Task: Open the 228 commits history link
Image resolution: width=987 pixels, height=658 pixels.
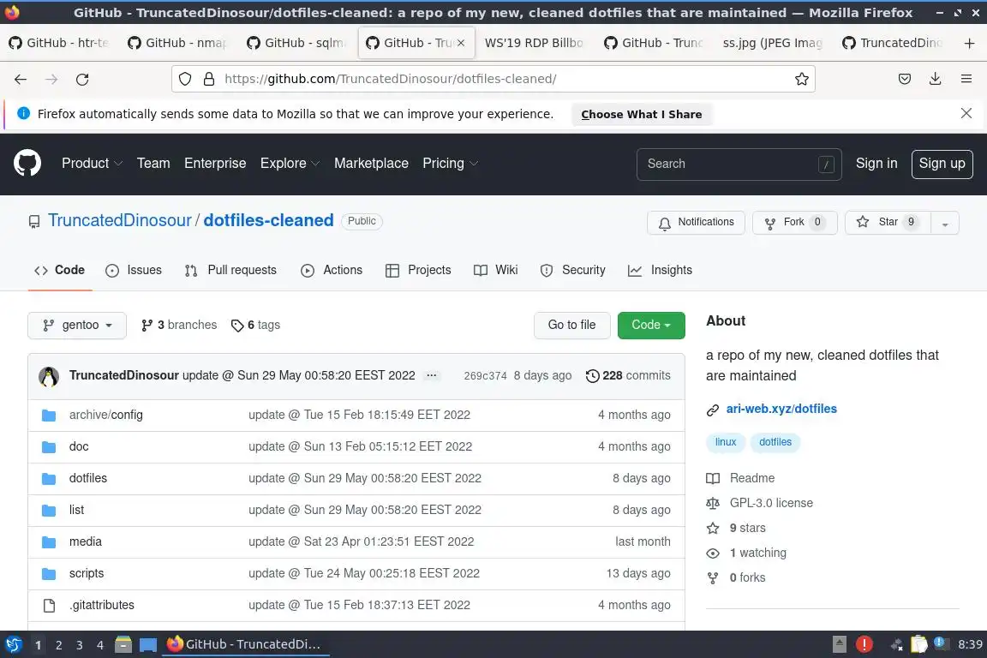Action: click(628, 375)
